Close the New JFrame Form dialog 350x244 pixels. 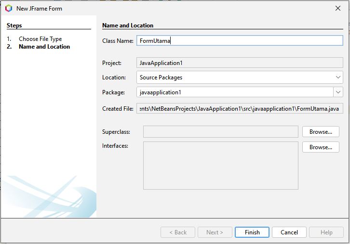tap(337, 8)
